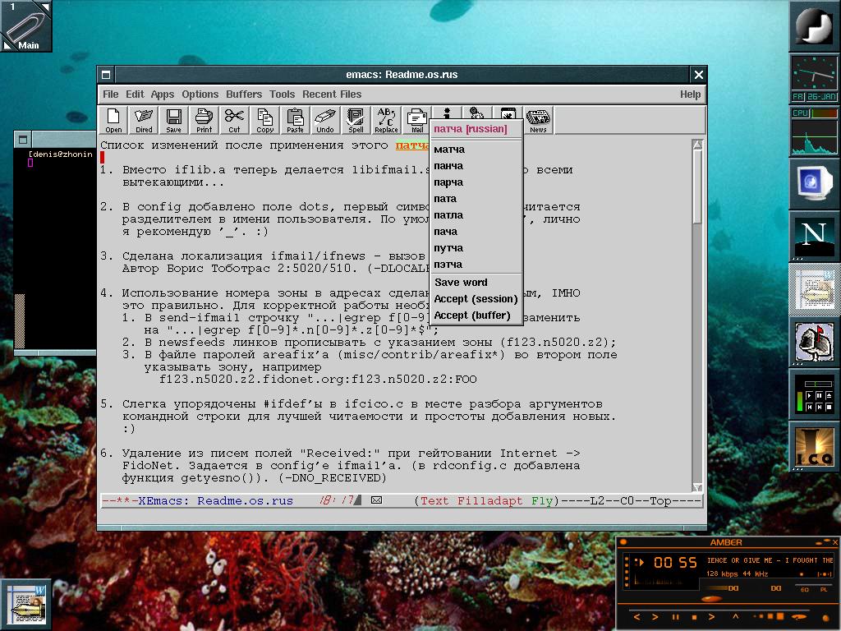Open the Recent Files menu
Screen dimensions: 841x631
click(x=332, y=94)
